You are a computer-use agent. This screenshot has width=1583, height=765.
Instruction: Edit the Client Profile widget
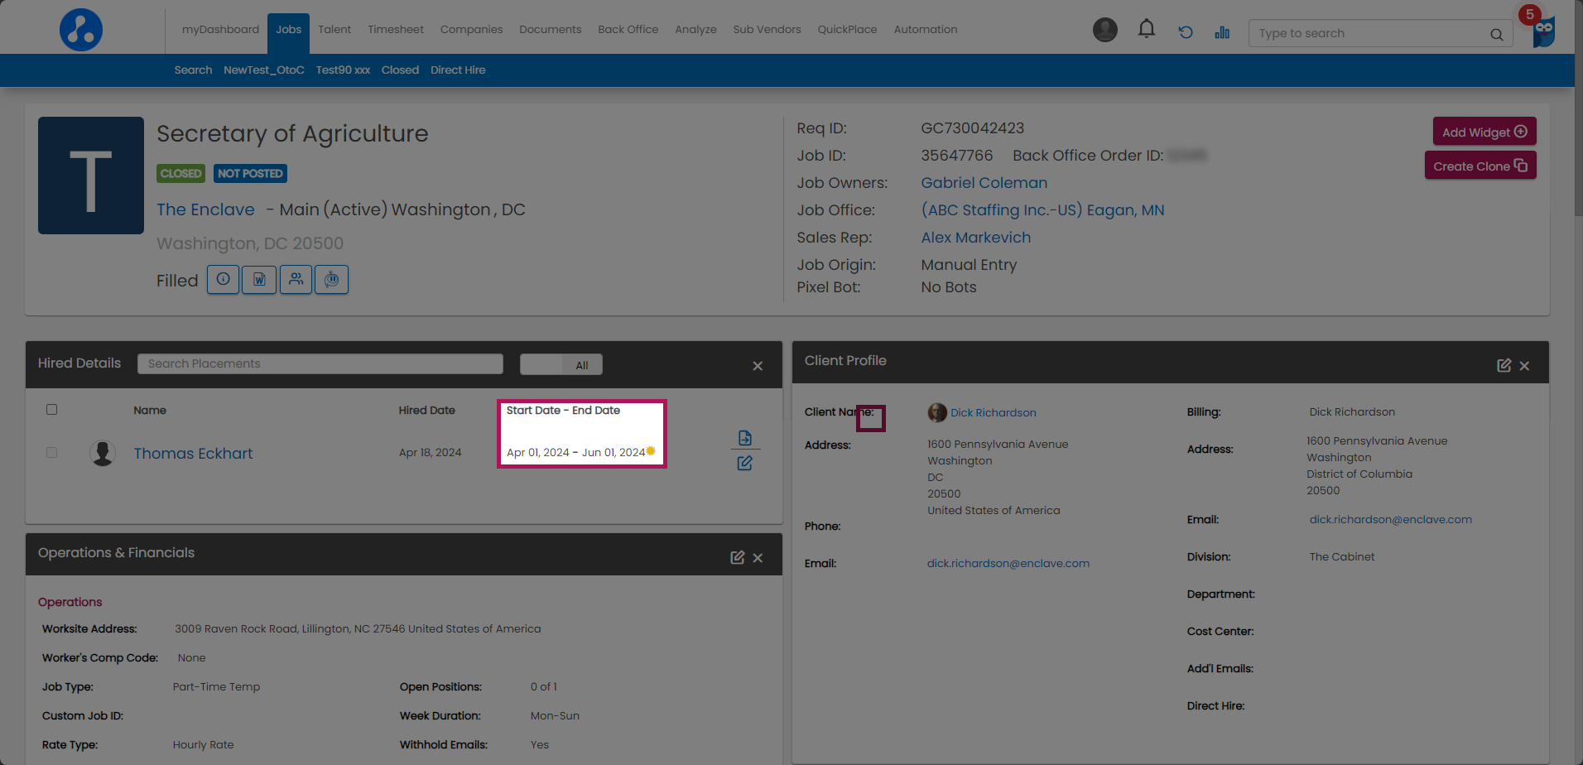pos(1504,366)
